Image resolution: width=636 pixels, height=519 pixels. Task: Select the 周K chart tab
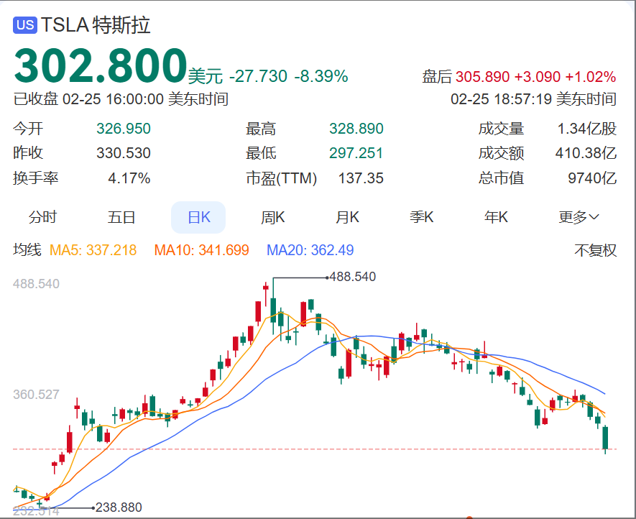click(272, 218)
